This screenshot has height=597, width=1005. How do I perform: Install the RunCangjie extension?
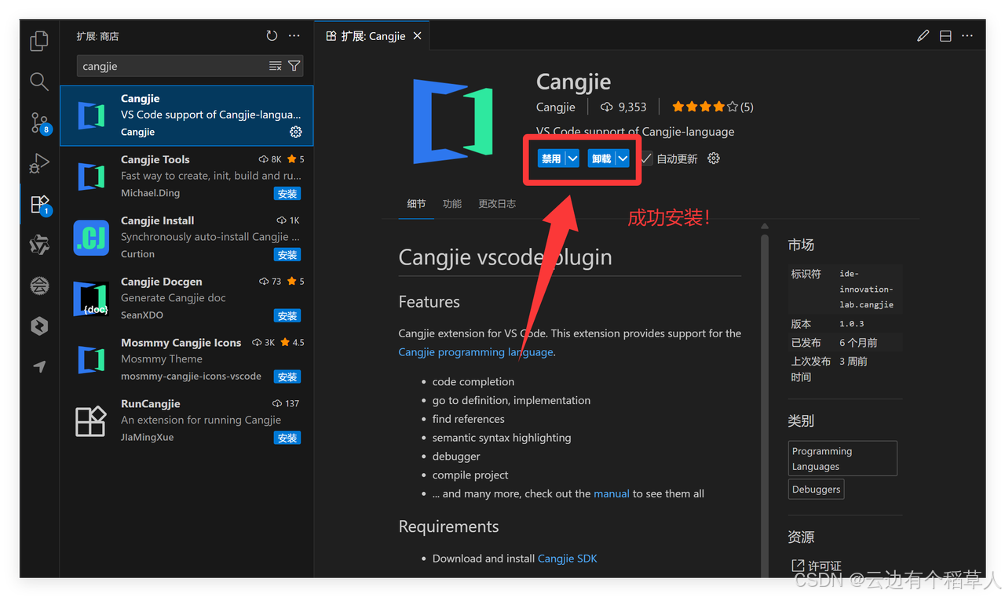287,439
